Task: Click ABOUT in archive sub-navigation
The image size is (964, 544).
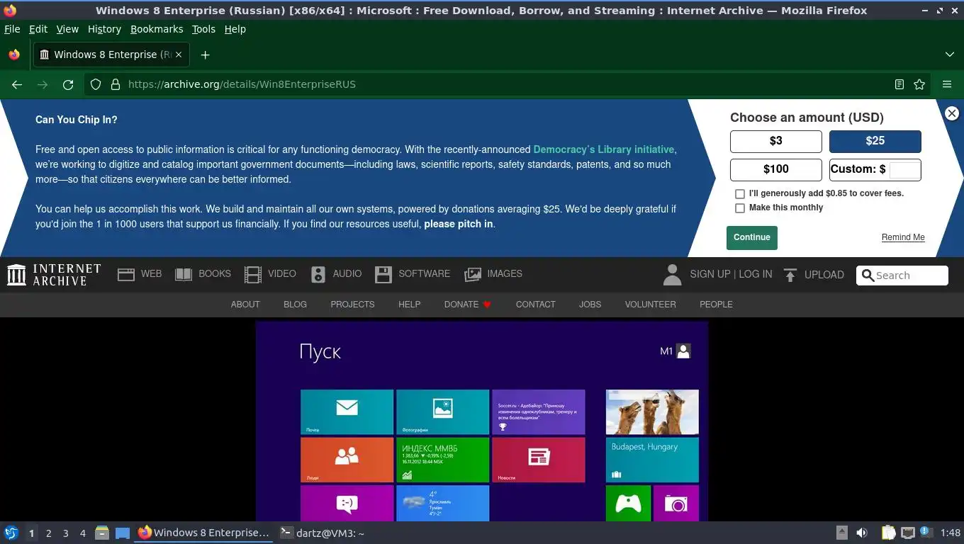Action: [x=245, y=305]
